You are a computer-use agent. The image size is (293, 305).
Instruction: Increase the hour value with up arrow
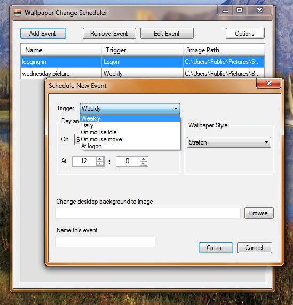click(100, 159)
